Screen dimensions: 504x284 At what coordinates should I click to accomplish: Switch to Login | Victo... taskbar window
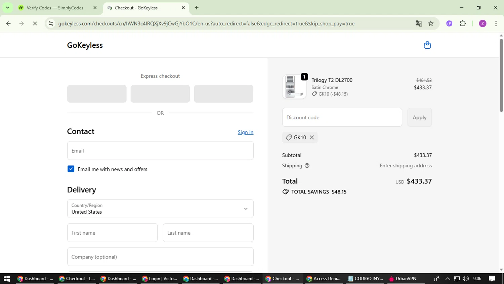[159, 279]
